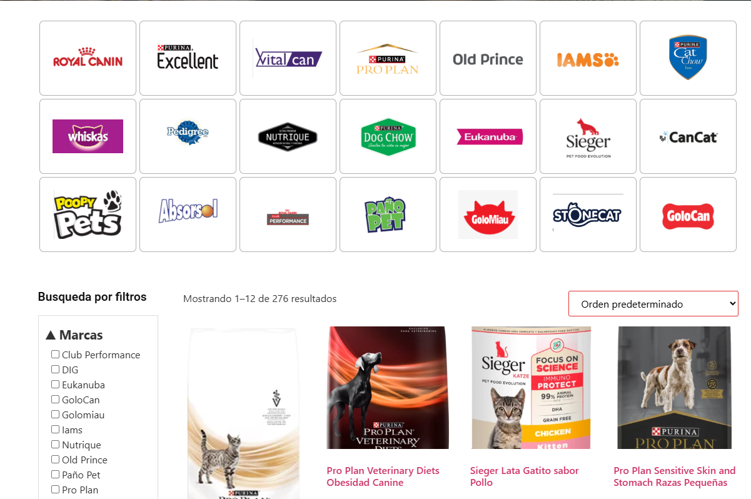This screenshot has height=499, width=751.
Task: Select the Purina Excellent brand tile
Action: 188,58
